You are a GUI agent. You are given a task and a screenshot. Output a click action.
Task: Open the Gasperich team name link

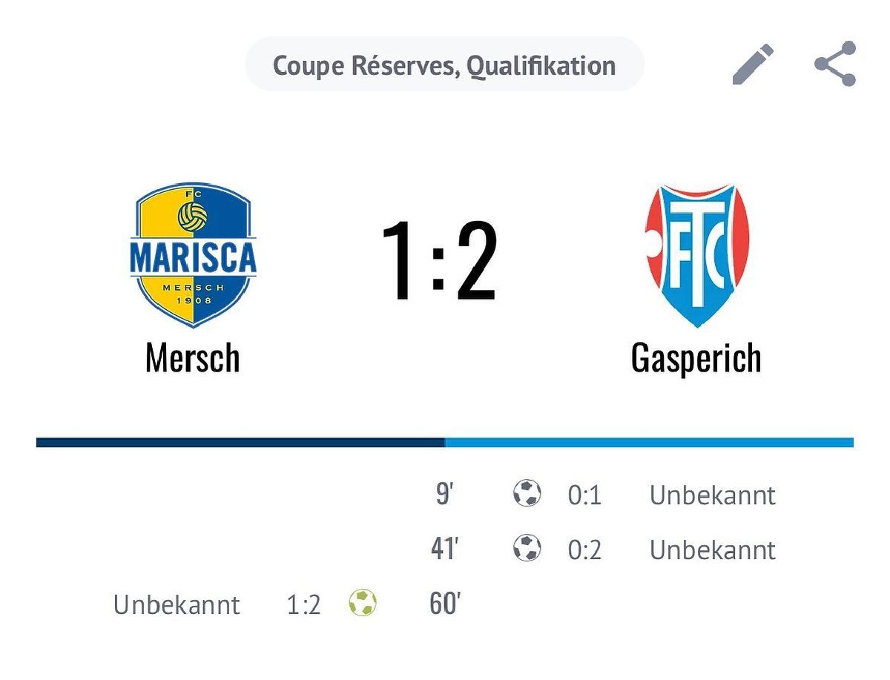(696, 358)
